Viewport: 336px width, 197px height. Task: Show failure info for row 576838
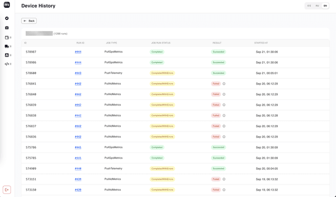click(x=224, y=116)
